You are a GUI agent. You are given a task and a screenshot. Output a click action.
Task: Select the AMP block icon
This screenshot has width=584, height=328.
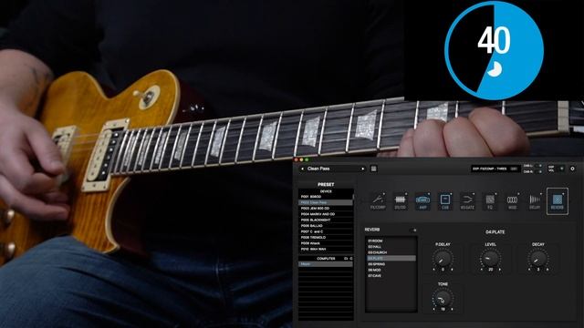(422, 201)
